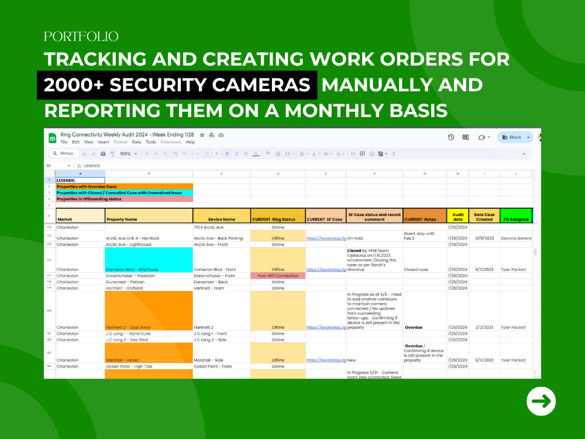Collapse the toolbar with the chevron
The image size is (585, 439).
(524, 154)
